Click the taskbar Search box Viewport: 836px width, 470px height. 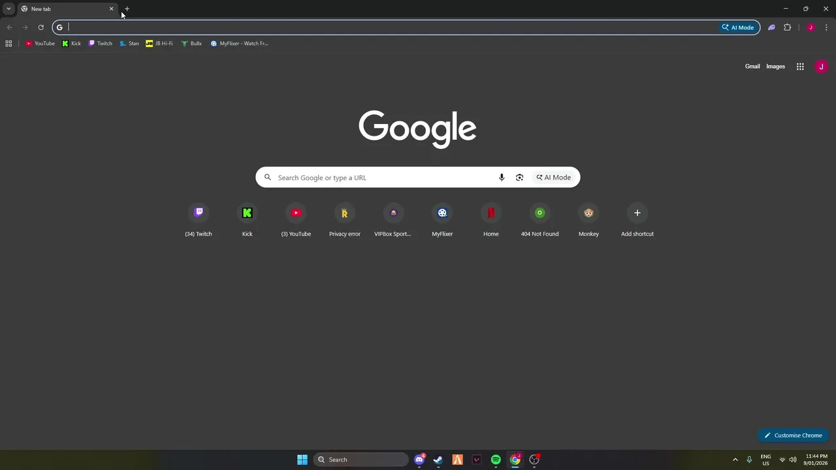(x=361, y=460)
